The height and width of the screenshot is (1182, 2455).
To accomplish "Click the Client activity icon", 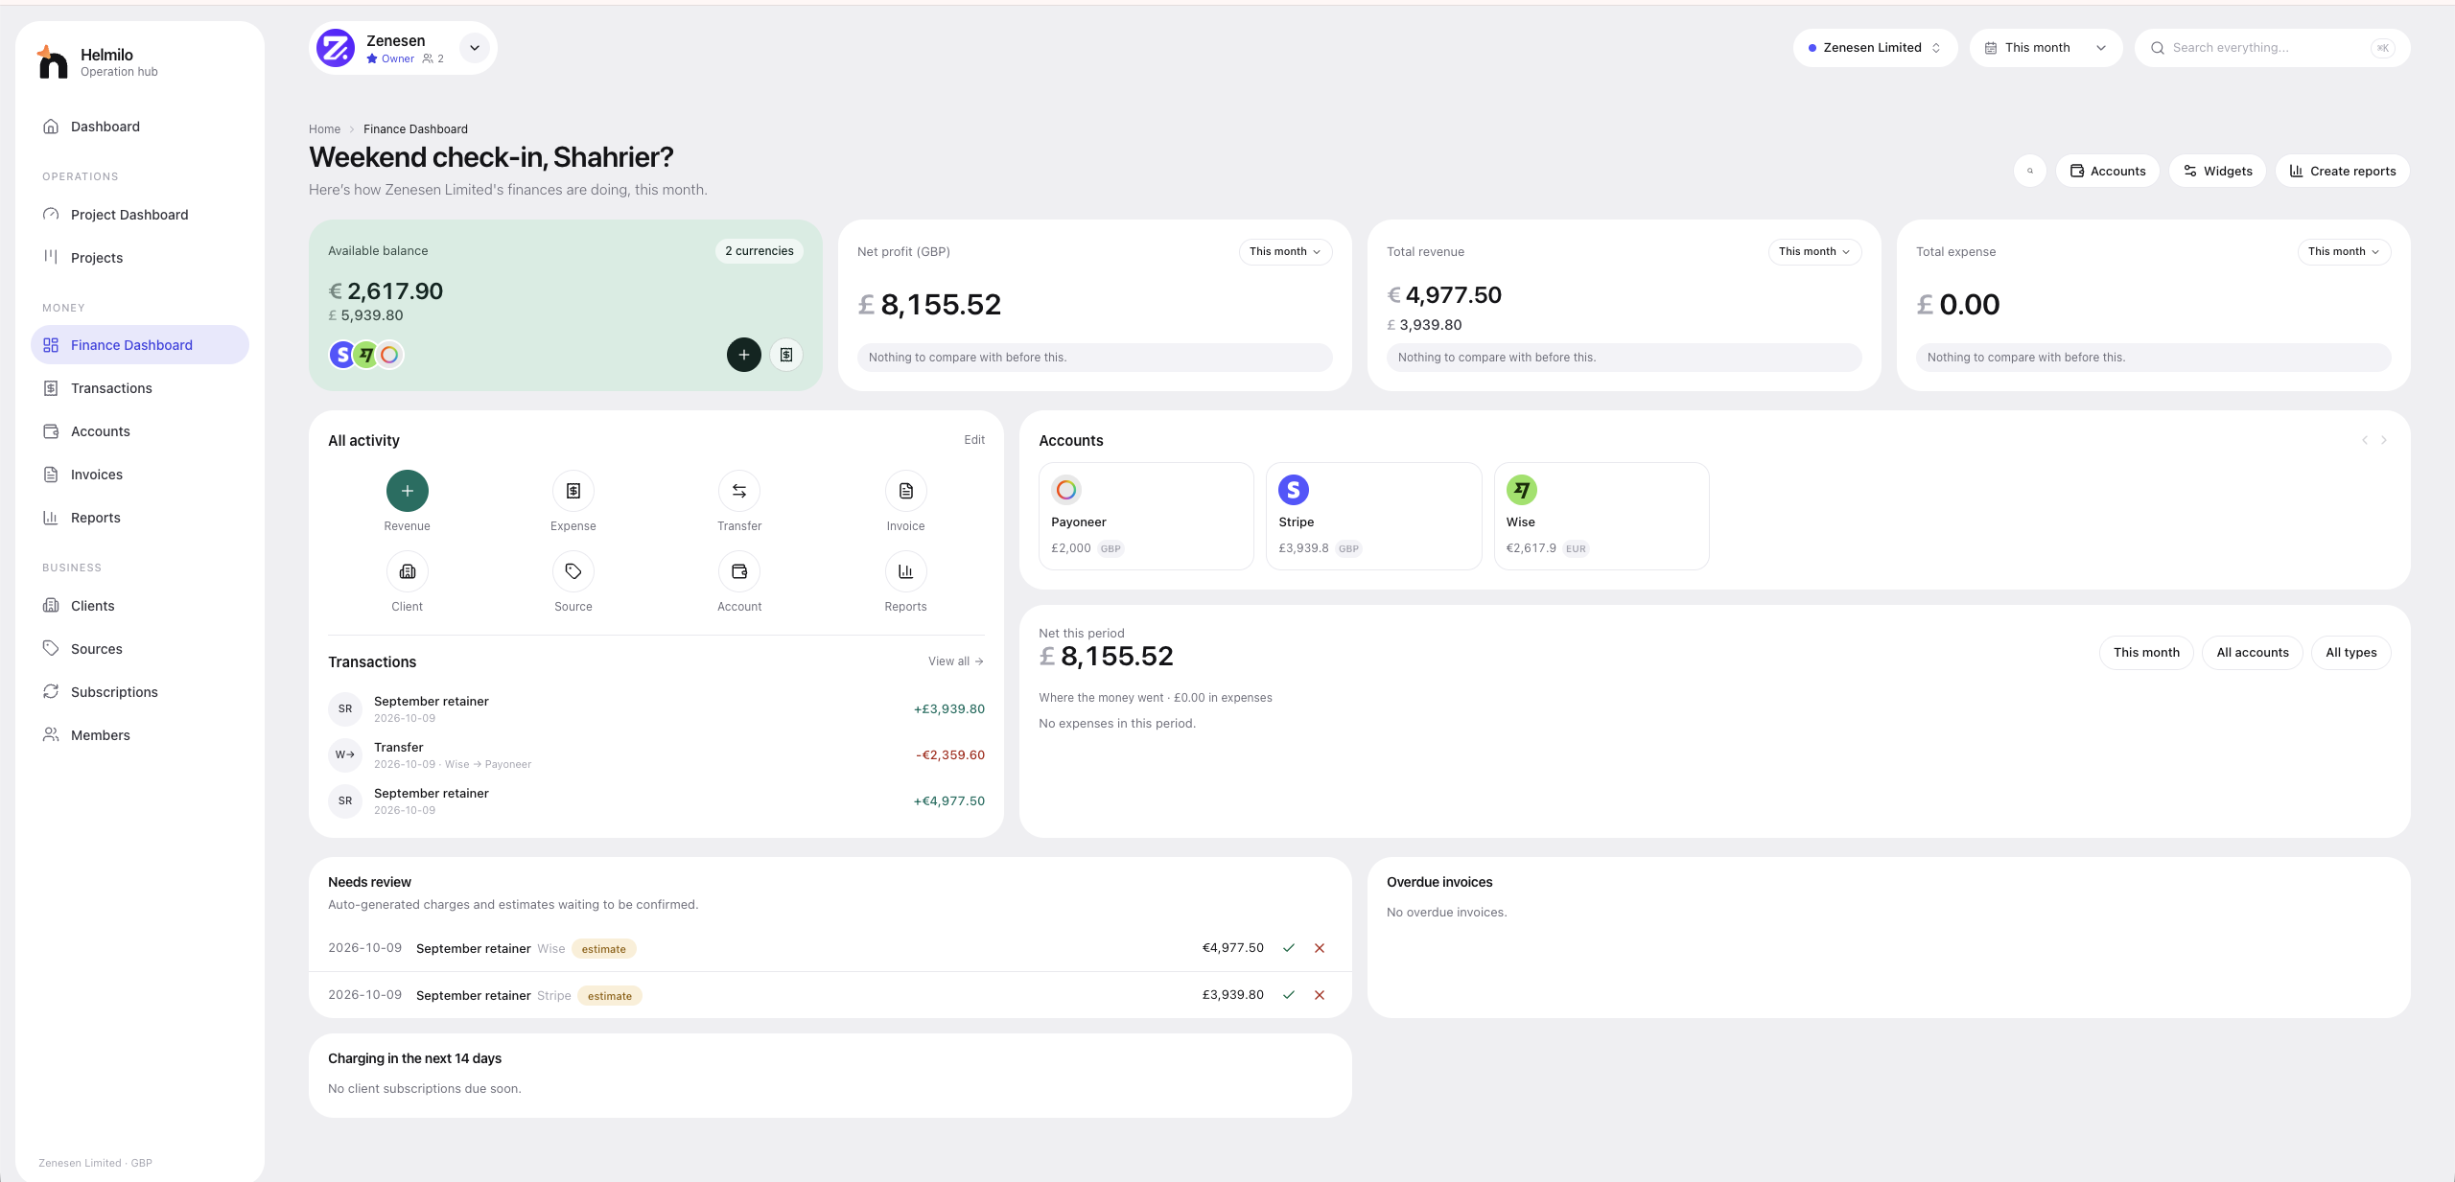I will pyautogui.click(x=408, y=571).
